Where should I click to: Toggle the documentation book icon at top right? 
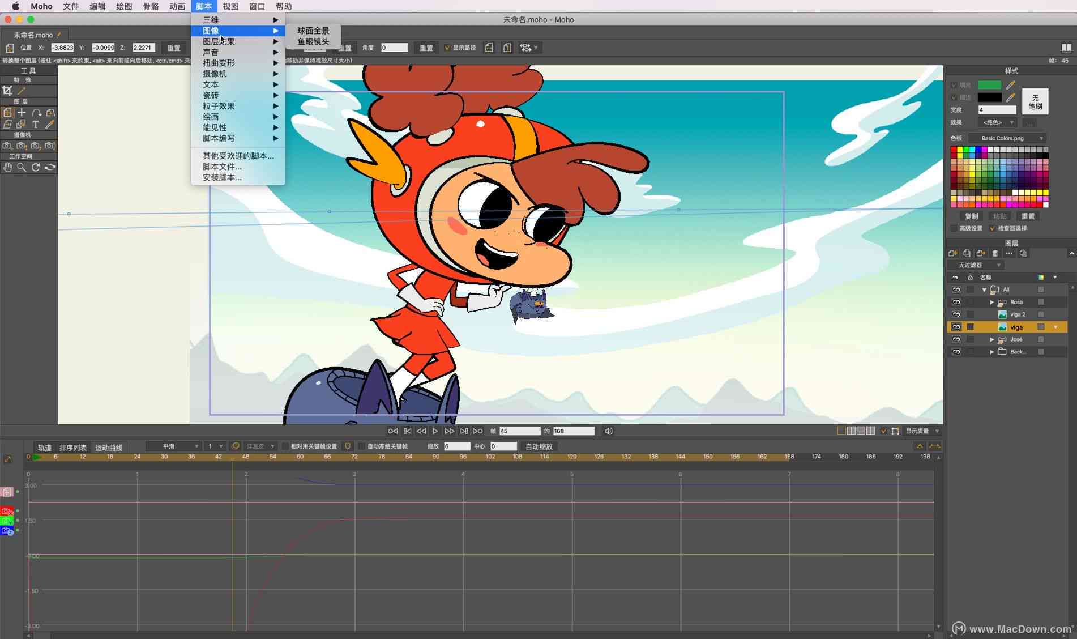(x=1066, y=48)
